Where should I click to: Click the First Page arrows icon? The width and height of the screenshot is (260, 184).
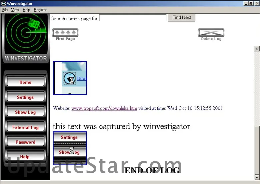tap(65, 33)
